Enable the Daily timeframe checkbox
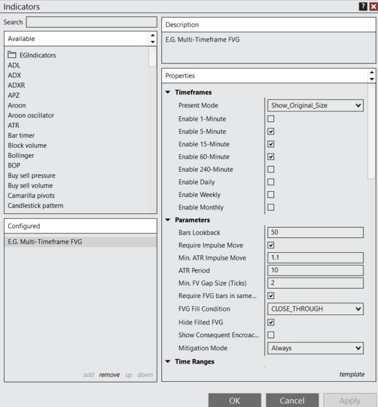Image resolution: width=378 pixels, height=407 pixels. 271,182
